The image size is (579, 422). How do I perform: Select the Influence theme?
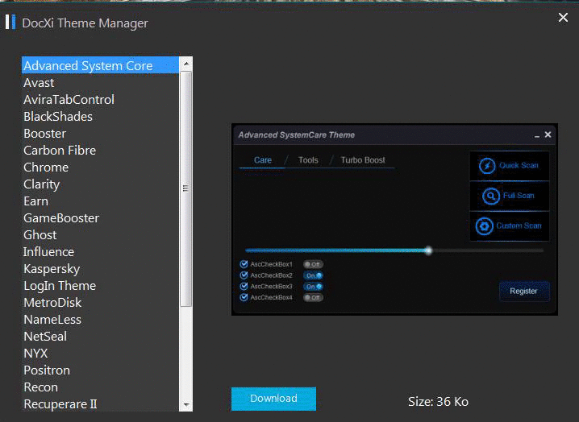[x=101, y=252]
